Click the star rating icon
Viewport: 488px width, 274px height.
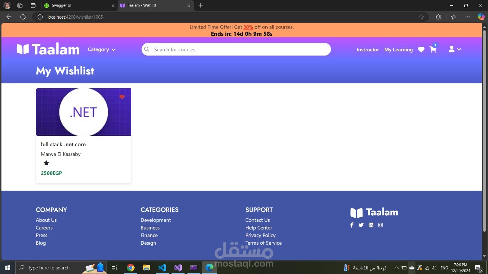tap(46, 163)
